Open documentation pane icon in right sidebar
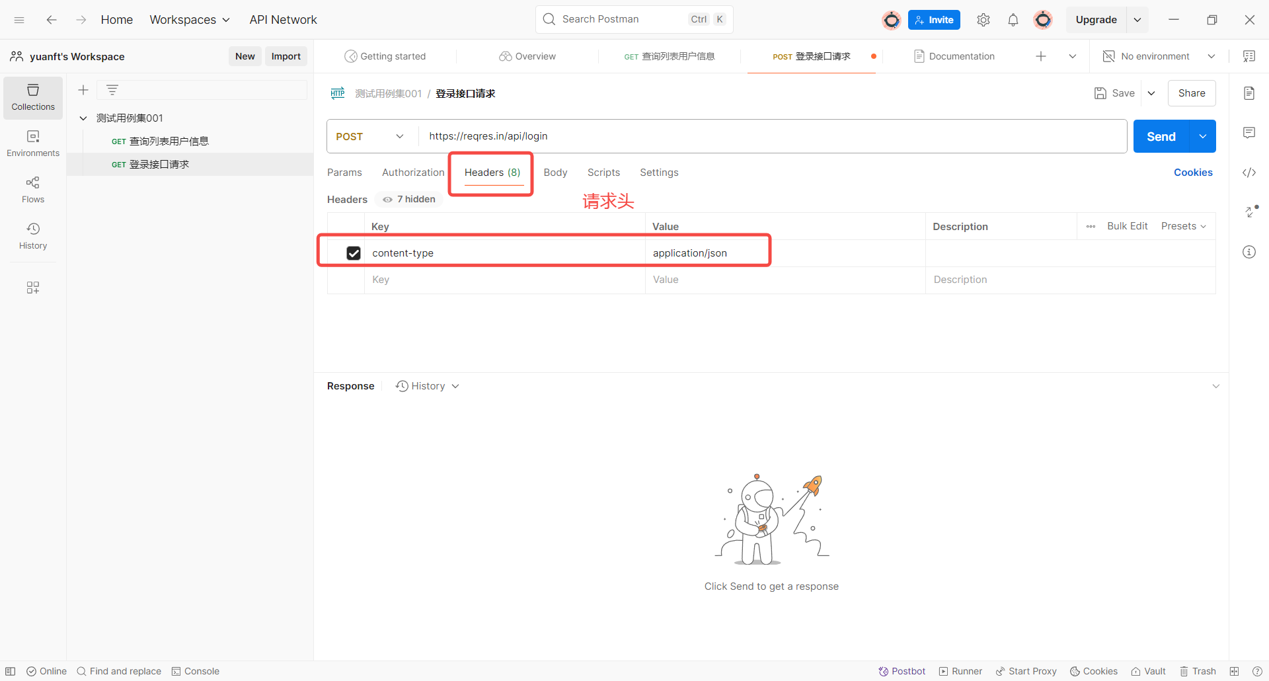1269x681 pixels. click(1249, 93)
